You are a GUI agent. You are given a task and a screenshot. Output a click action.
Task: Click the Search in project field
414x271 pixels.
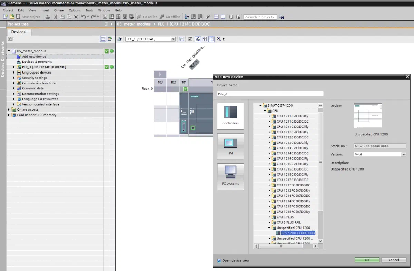click(260, 17)
